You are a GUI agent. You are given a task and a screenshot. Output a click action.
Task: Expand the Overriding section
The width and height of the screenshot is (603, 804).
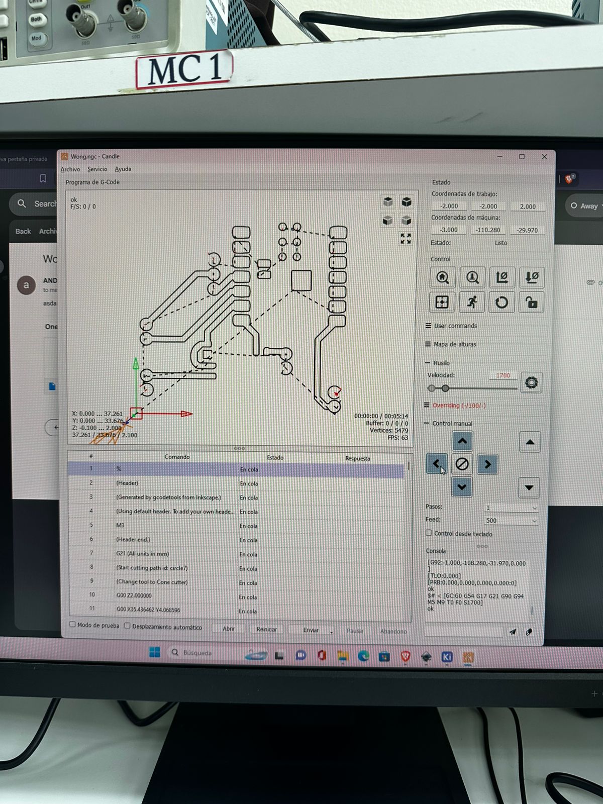(x=455, y=405)
